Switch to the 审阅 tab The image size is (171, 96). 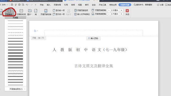[73, 5]
